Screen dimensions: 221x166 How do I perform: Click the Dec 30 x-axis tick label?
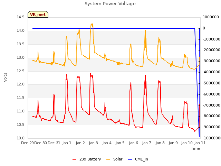click(x=41, y=143)
